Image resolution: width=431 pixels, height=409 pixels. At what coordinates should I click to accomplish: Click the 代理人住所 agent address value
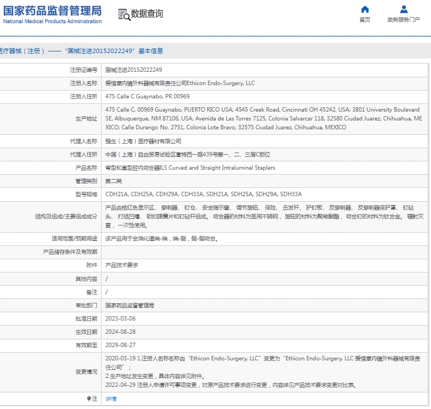click(188, 154)
